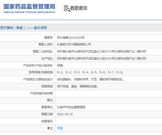Select the value 长春市市场监督管理局
162x135 pixels.
coord(71,107)
